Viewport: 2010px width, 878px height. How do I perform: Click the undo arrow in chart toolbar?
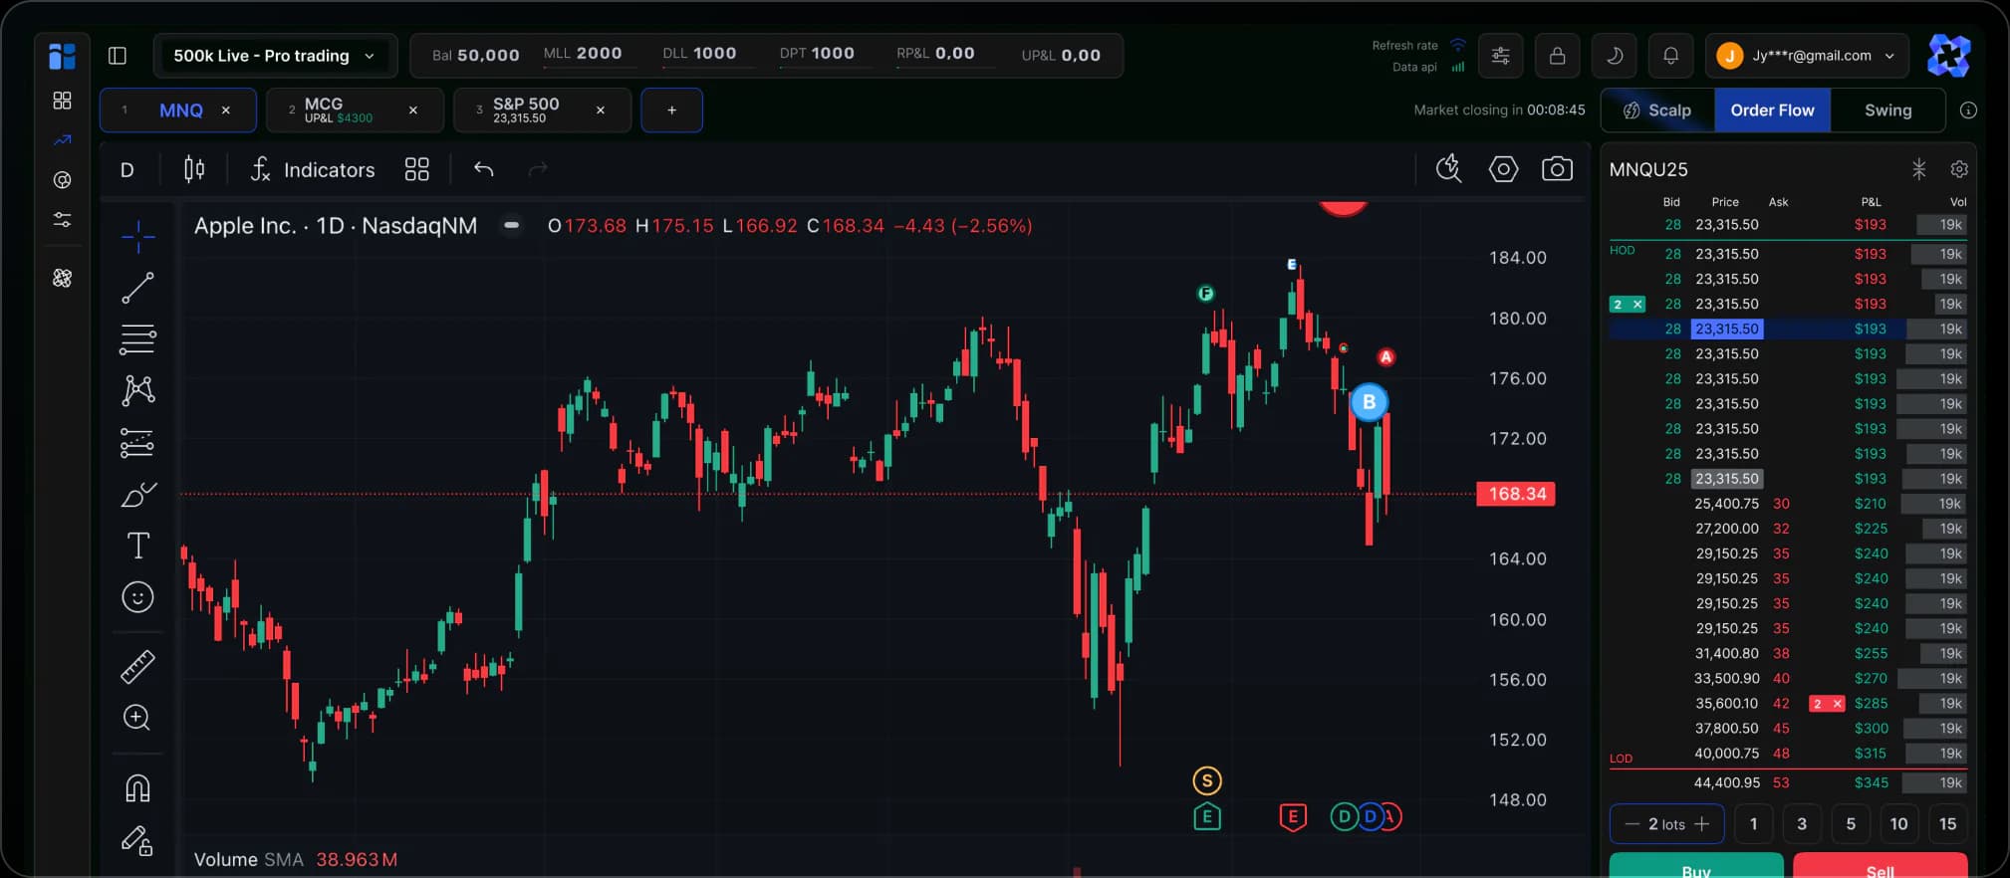pos(484,169)
